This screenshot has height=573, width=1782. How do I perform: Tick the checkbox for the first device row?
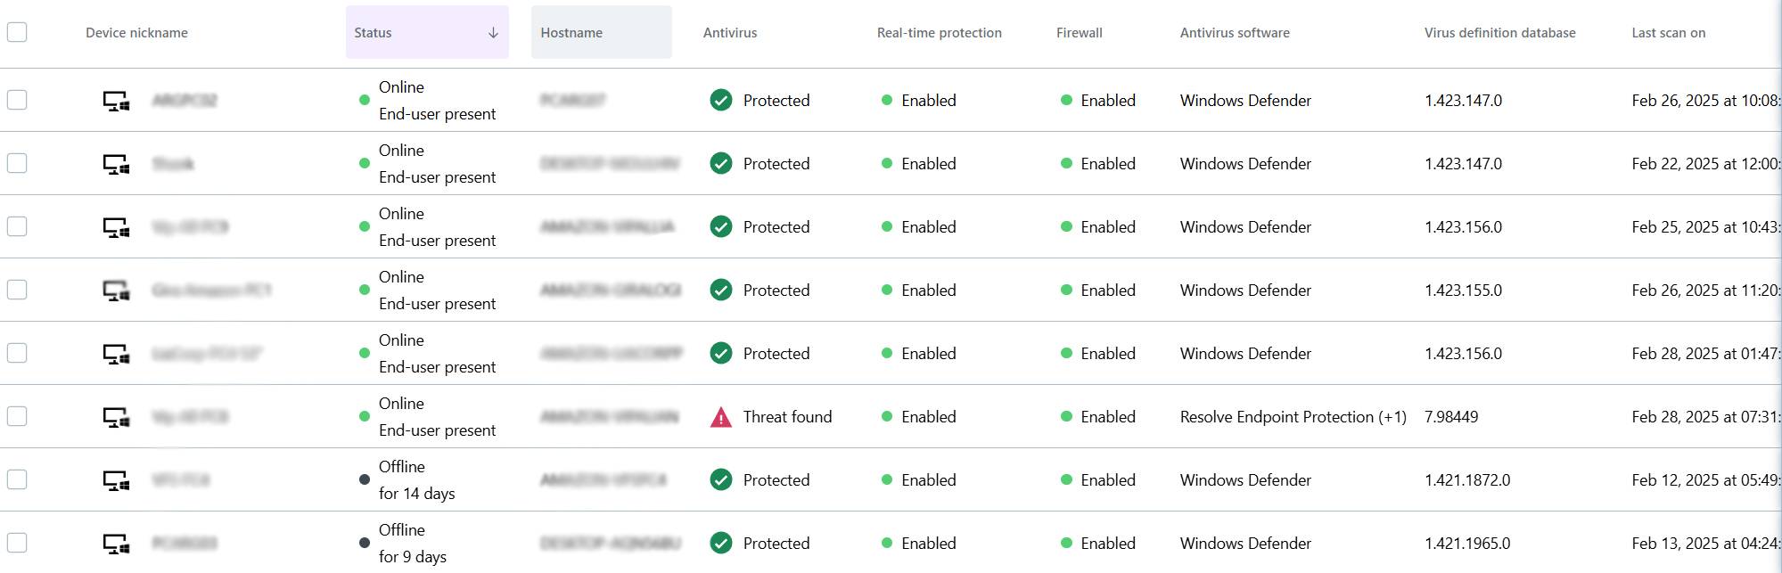(17, 100)
